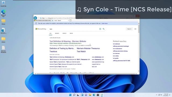Image resolution: width=172 pixels, height=97 pixels.
Task: Close the 'test - Search' tab
Action: pyautogui.click(x=69, y=20)
